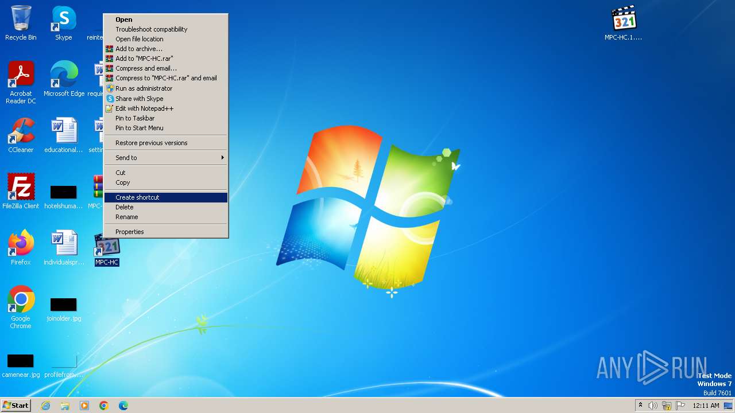
Task: Choose Cut in context menu
Action: 166,173
